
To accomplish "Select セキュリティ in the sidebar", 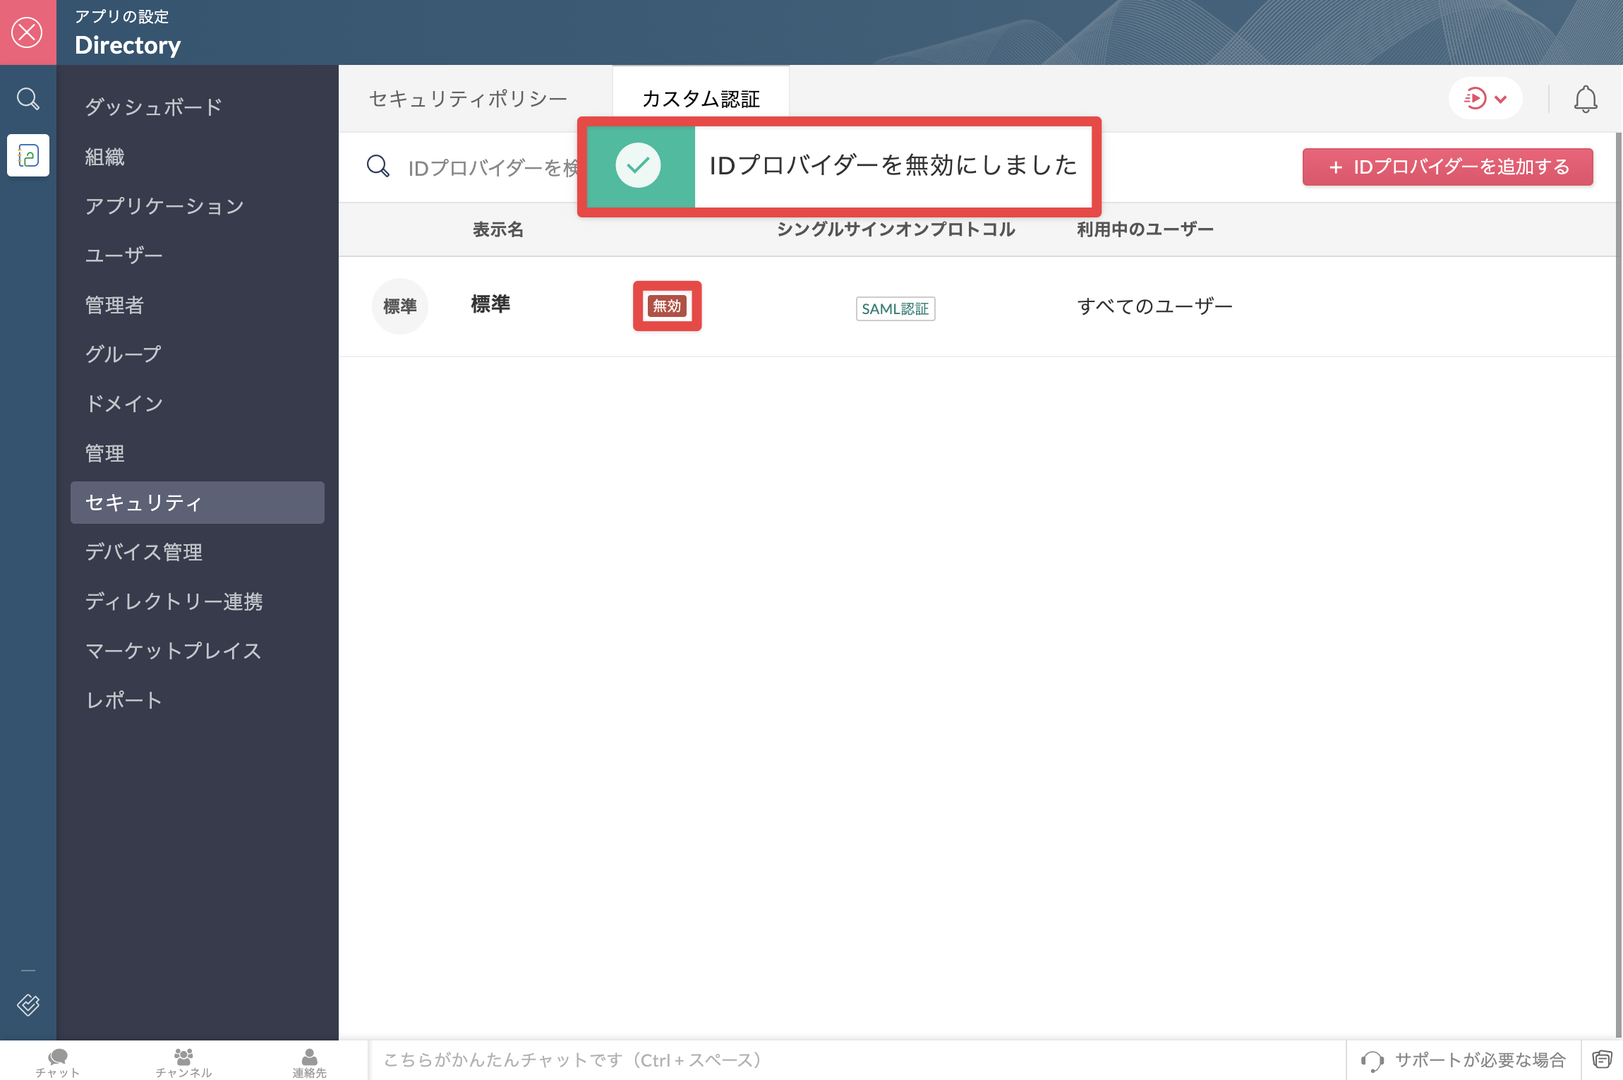I will click(198, 503).
